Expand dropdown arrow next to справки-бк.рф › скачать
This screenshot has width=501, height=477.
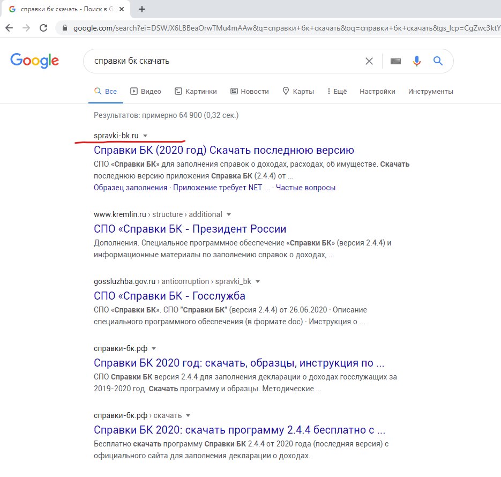(188, 416)
